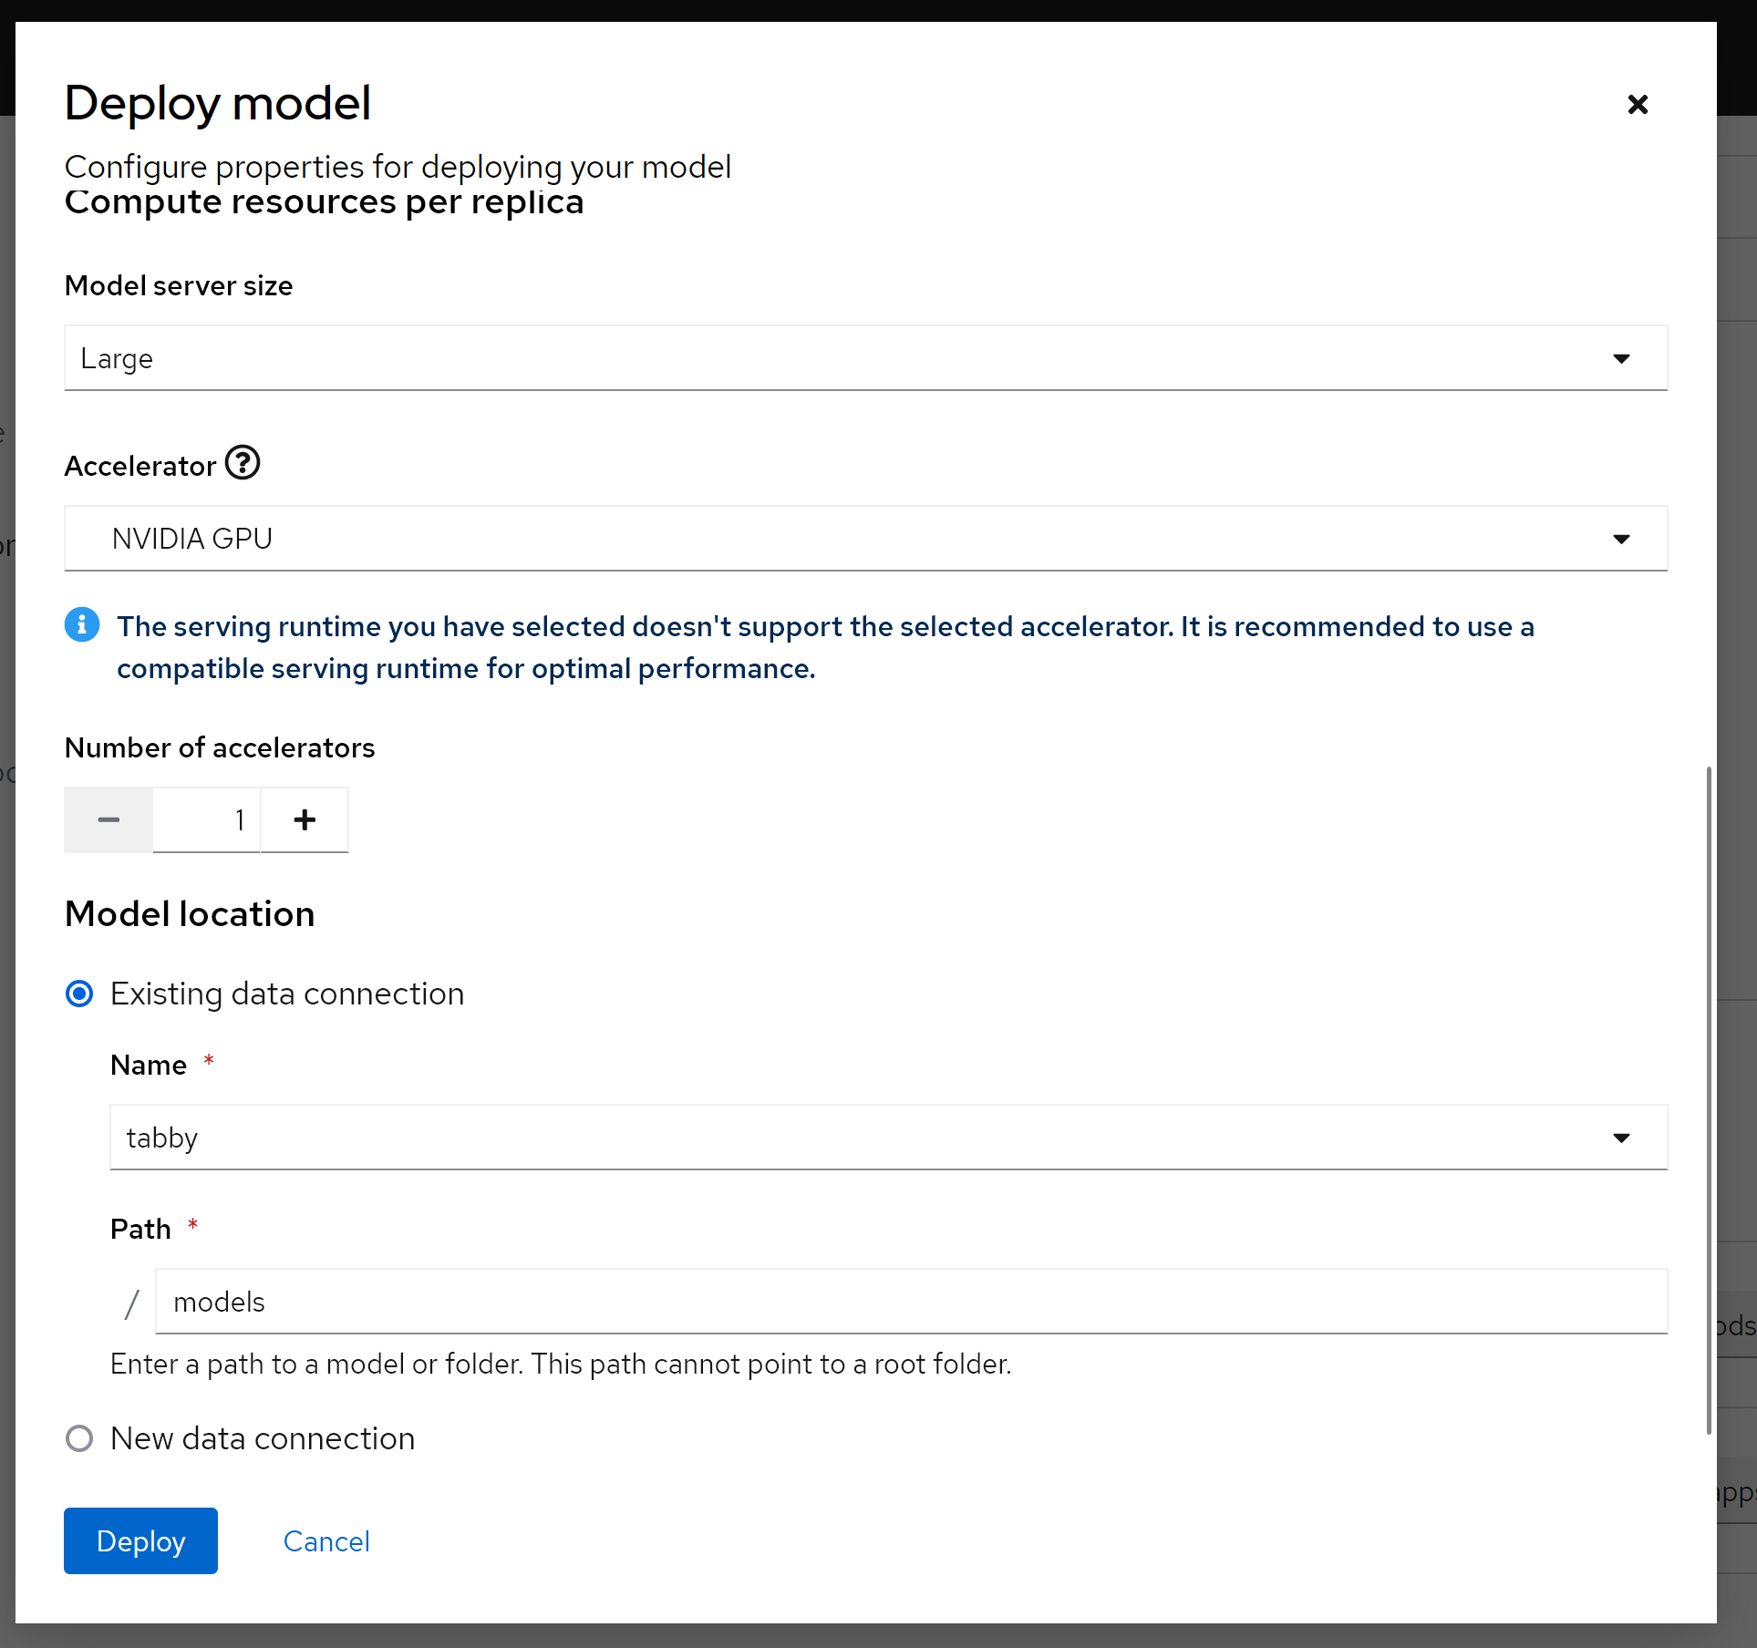1757x1648 pixels.
Task: Click the Cancel link
Action: coord(326,1541)
